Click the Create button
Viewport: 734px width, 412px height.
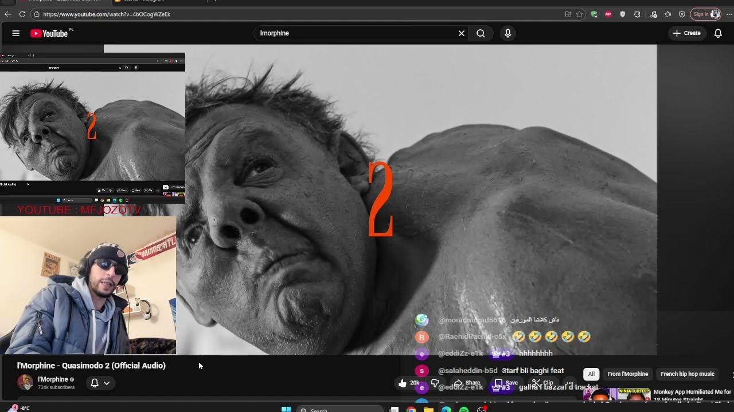(687, 33)
